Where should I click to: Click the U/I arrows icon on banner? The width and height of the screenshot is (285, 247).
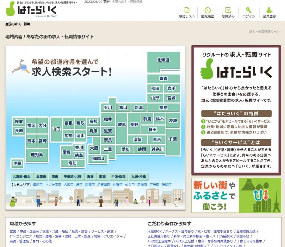[261, 195]
